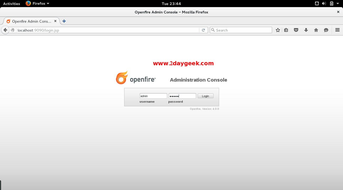Show bookmarks list icon in toolbar

(286, 30)
